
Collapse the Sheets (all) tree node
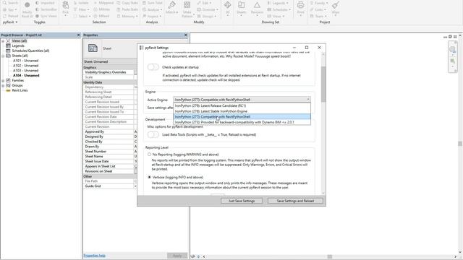coord(3,56)
